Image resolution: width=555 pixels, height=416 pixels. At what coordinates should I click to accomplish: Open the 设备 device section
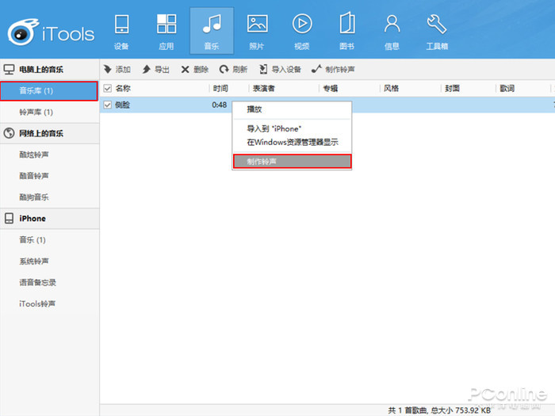coord(121,32)
